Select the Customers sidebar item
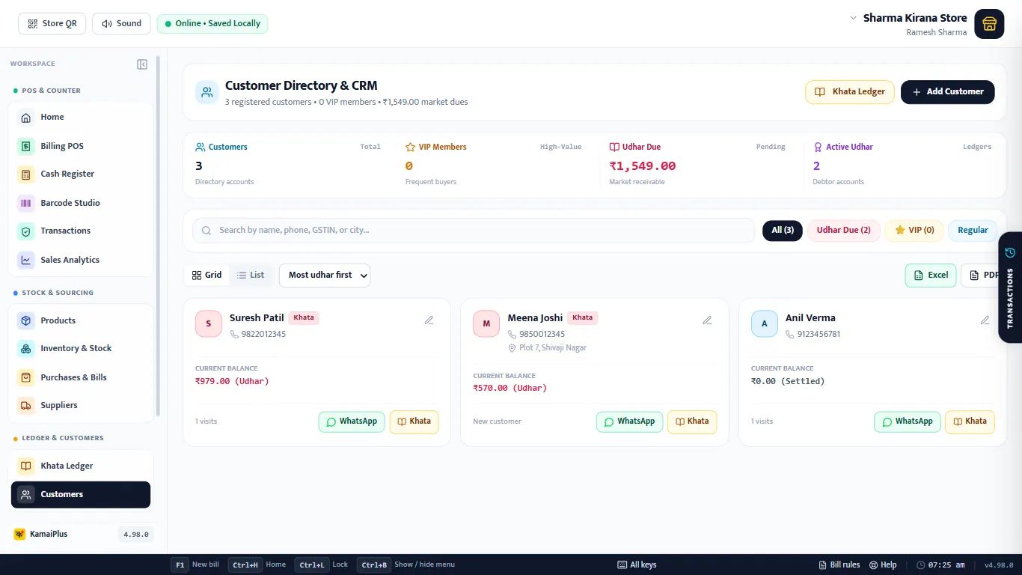Screen dimensions: 1022x575 click(x=81, y=495)
